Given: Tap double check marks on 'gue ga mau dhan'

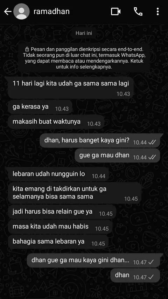Looking at the screenshot, I should coord(152,157).
